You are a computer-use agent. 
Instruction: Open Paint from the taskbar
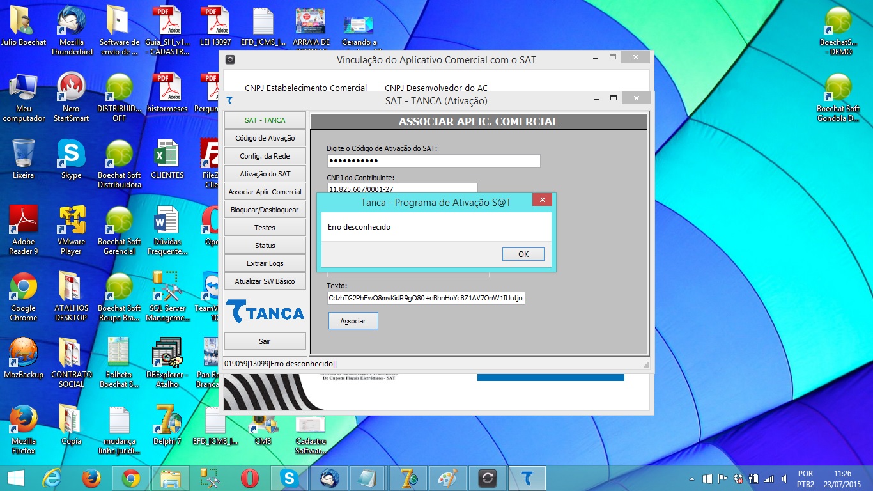tap(448, 478)
